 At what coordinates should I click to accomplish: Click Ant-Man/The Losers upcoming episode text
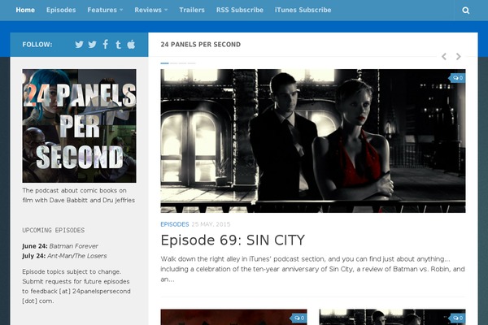coord(77,256)
